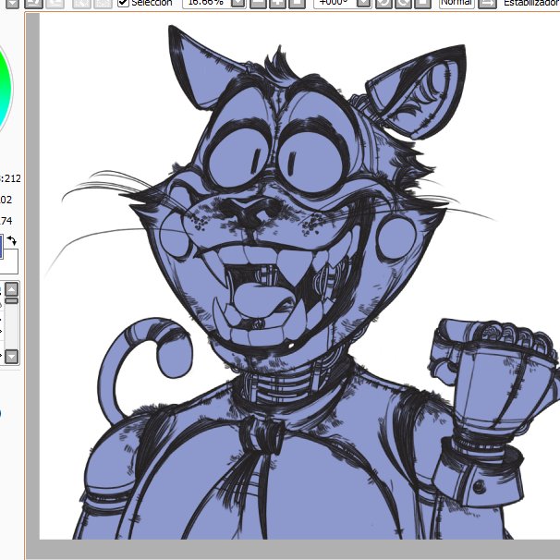This screenshot has height=560, width=560.
Task: Open the rotation angle dropdown
Action: pyautogui.click(x=364, y=3)
